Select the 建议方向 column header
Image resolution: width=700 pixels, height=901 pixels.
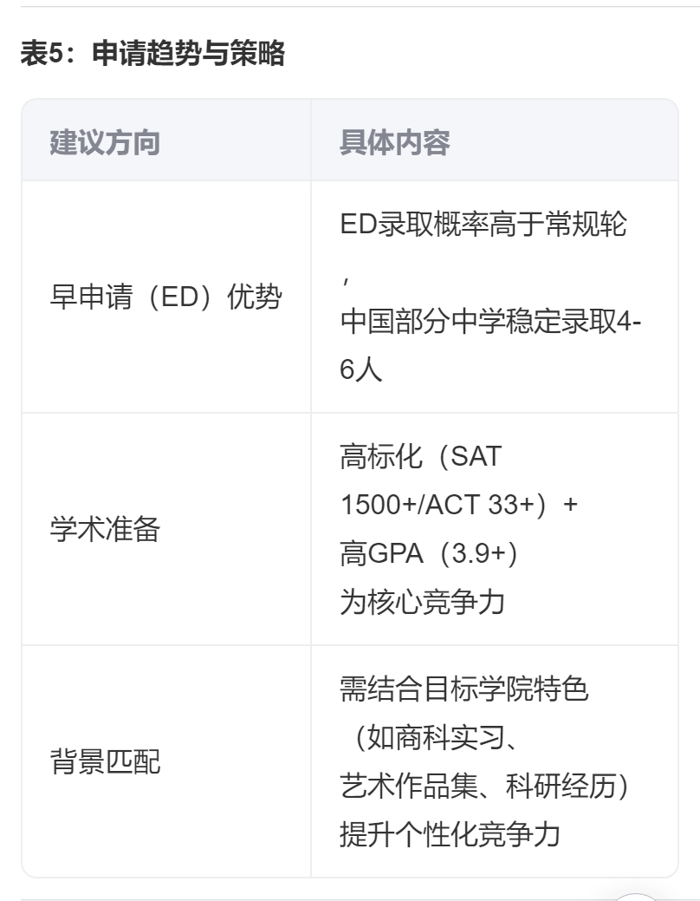(x=105, y=142)
